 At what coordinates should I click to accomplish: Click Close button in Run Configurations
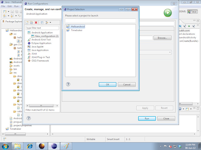point(166,118)
